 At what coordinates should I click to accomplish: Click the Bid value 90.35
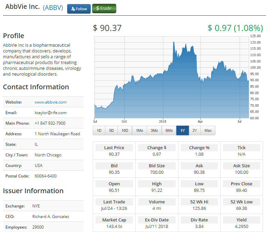[114, 172]
